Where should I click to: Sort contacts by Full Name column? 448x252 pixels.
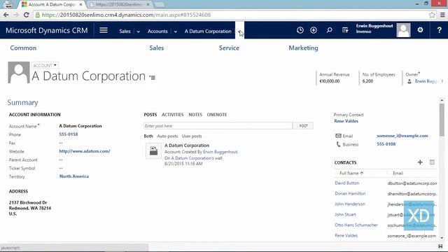pyautogui.click(x=351, y=173)
